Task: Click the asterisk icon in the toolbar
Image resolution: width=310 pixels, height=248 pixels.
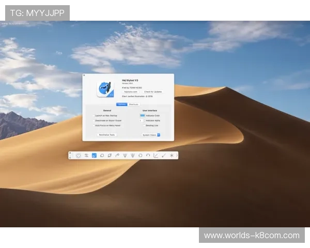Action: pos(172,155)
